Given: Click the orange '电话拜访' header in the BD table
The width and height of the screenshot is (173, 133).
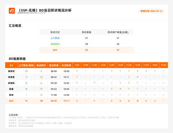Looking at the screenshot, I should (x=41, y=65).
